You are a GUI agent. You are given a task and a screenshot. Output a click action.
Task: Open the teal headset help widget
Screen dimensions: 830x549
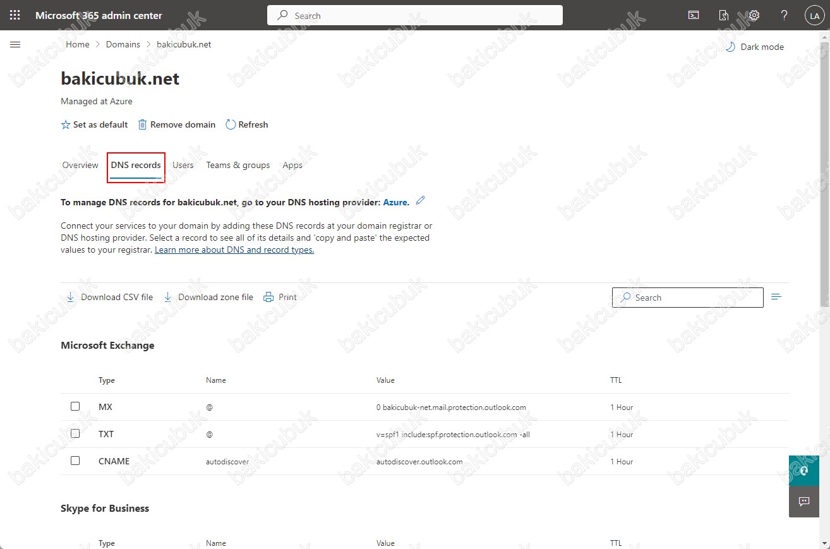point(804,471)
